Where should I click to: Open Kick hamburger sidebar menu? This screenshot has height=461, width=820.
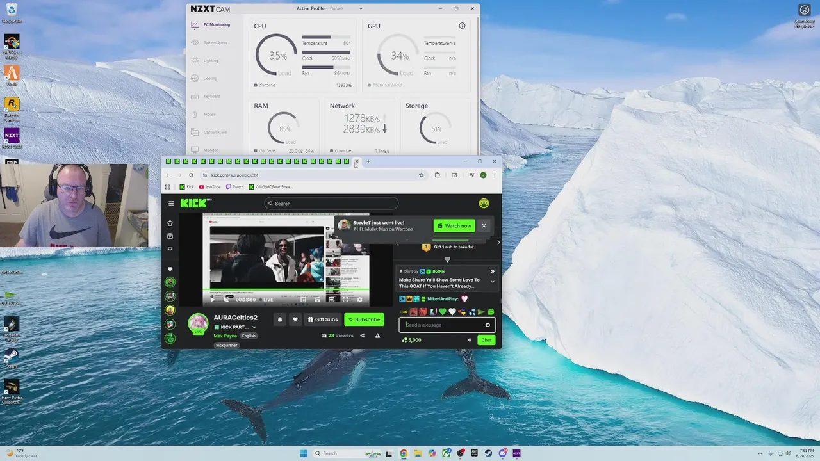tap(171, 203)
